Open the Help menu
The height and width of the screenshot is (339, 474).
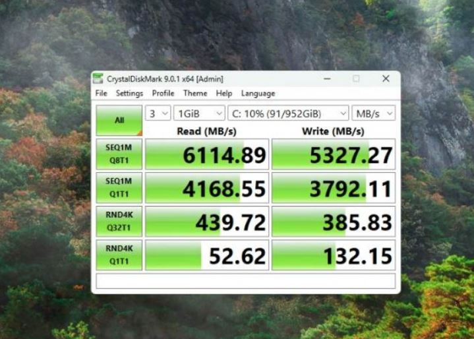pyautogui.click(x=224, y=94)
